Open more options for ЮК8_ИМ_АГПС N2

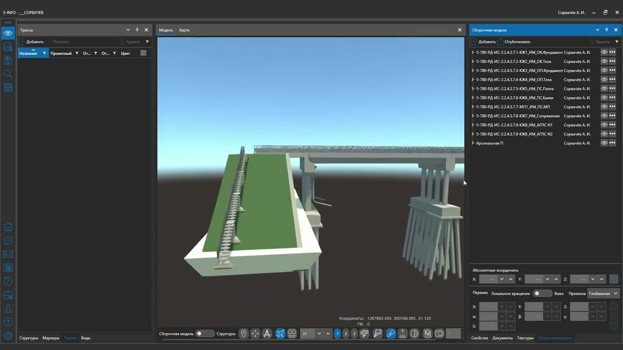click(x=612, y=134)
